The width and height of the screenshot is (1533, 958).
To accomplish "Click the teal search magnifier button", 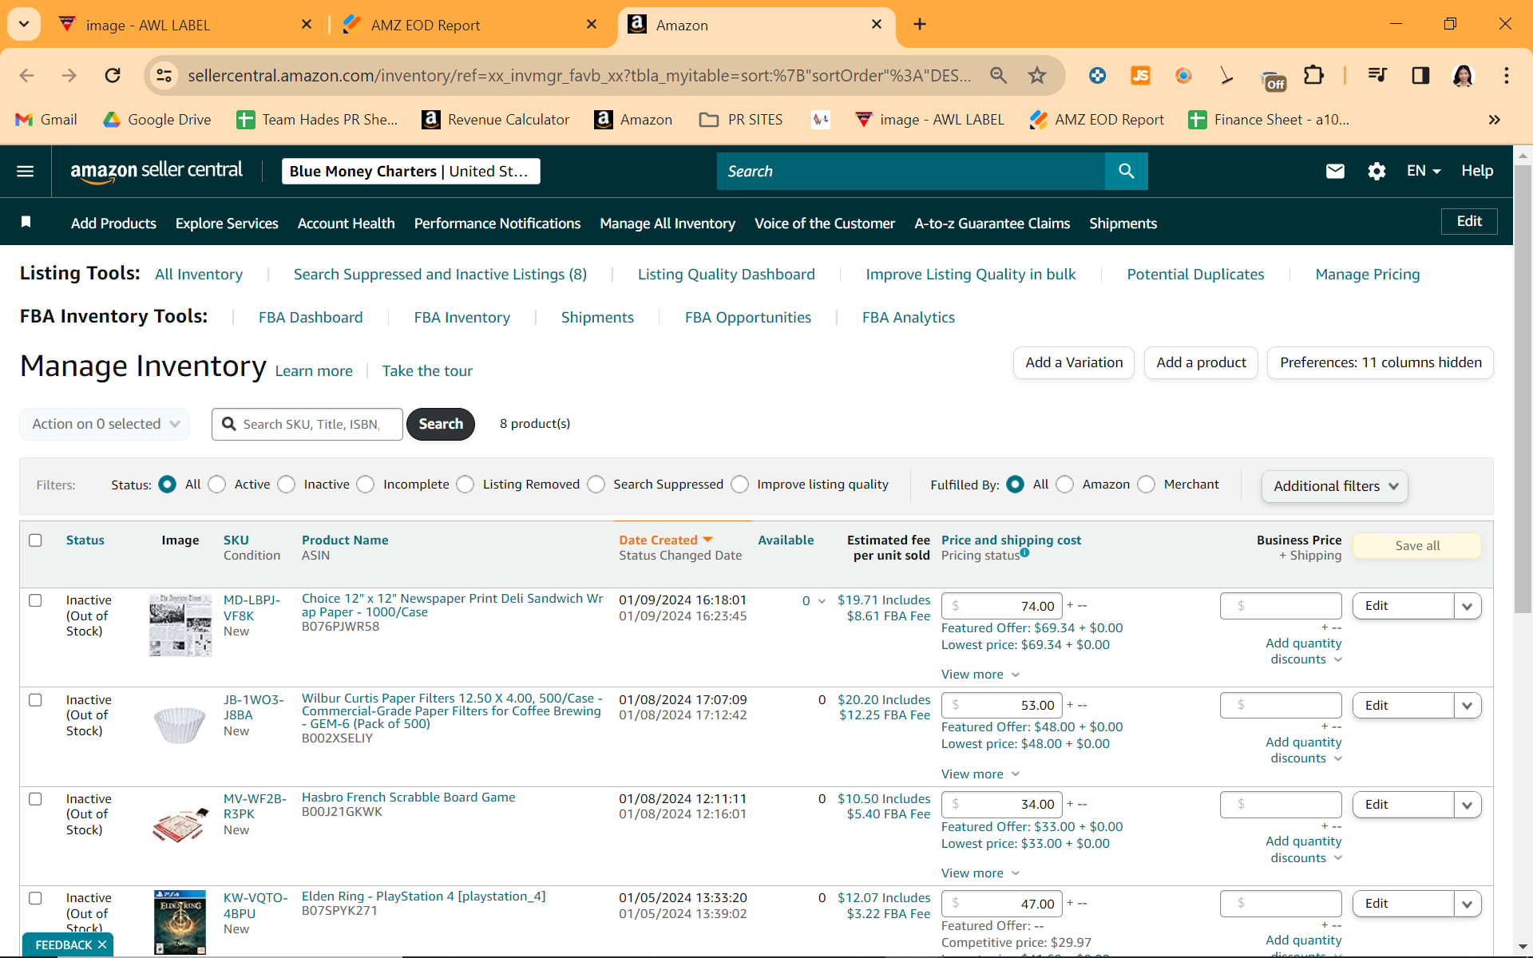I will click(x=1127, y=171).
